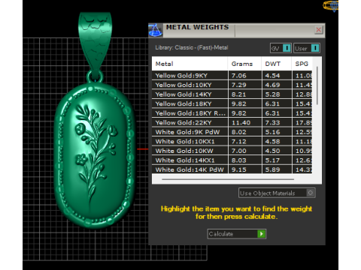Select the Yellow Gold:9KY row
The image size is (361, 270).
[x=232, y=76]
